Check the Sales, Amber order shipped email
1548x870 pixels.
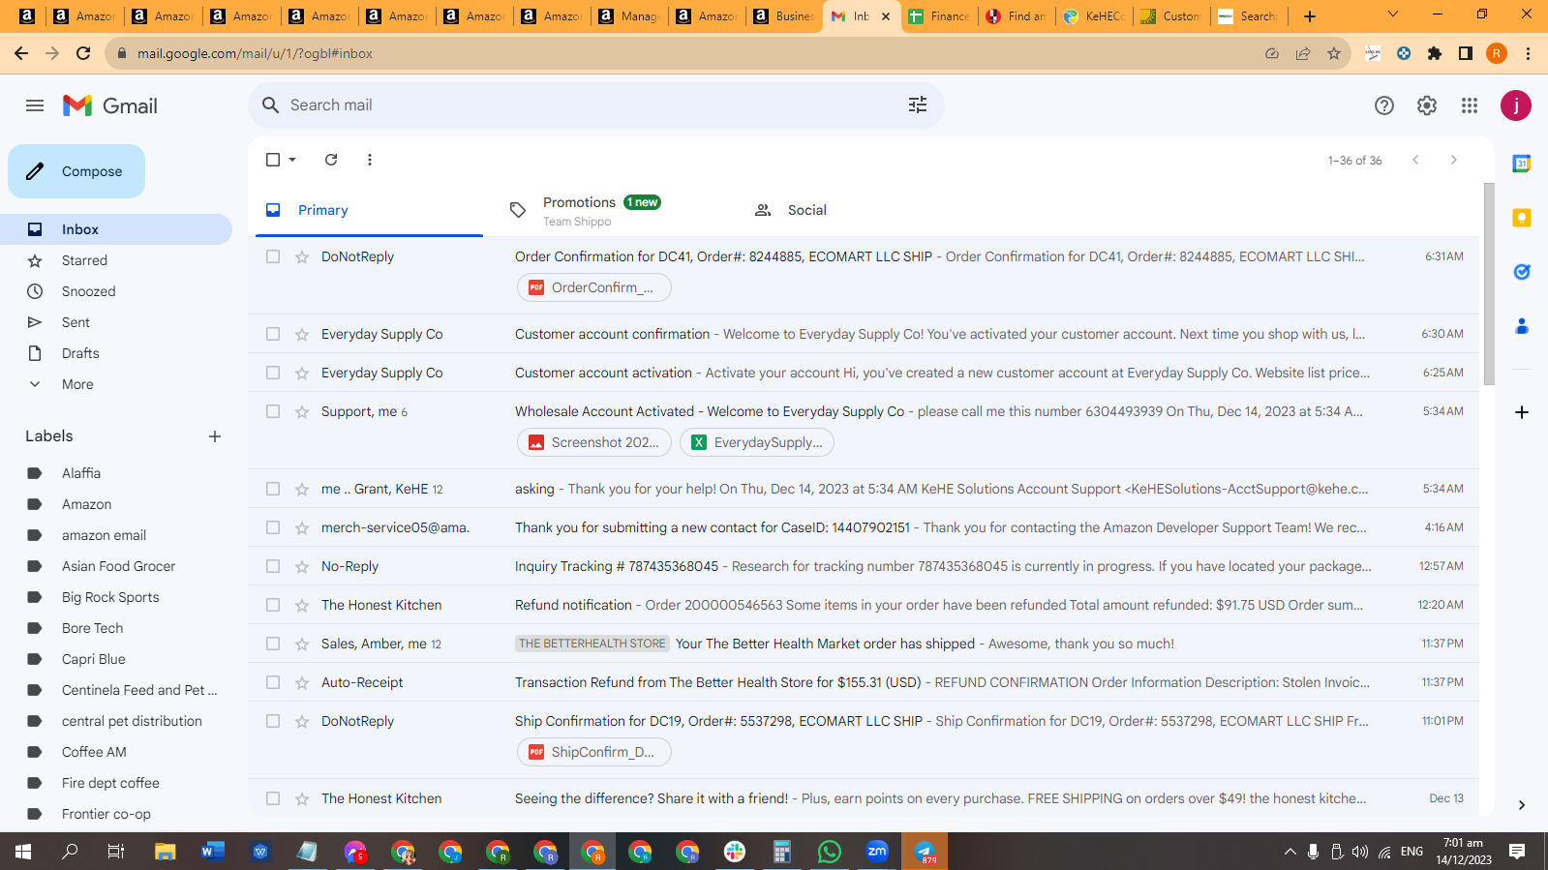point(273,644)
